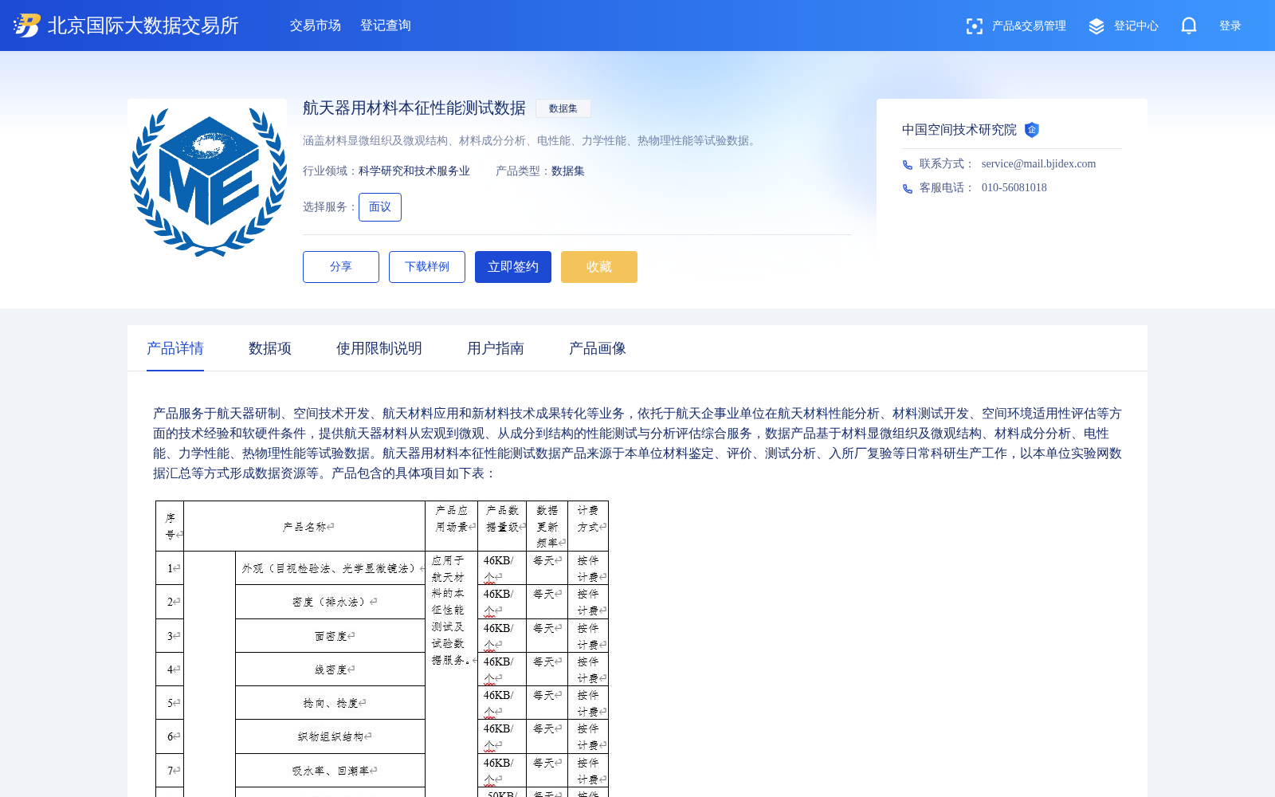The height and width of the screenshot is (797, 1275).
Task: Select the 面议 service option
Action: coord(380,207)
